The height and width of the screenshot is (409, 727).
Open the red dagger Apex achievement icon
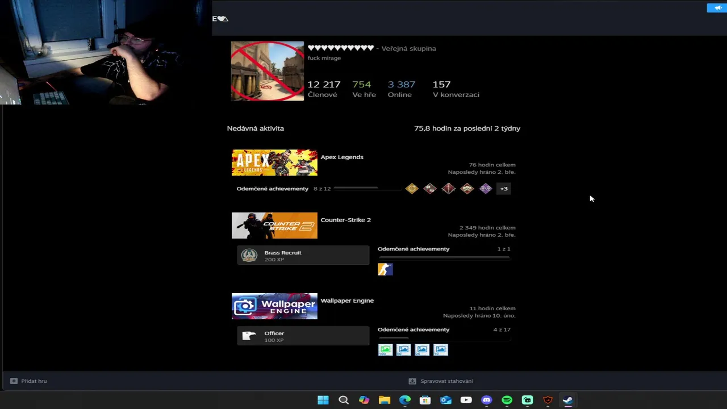(449, 189)
